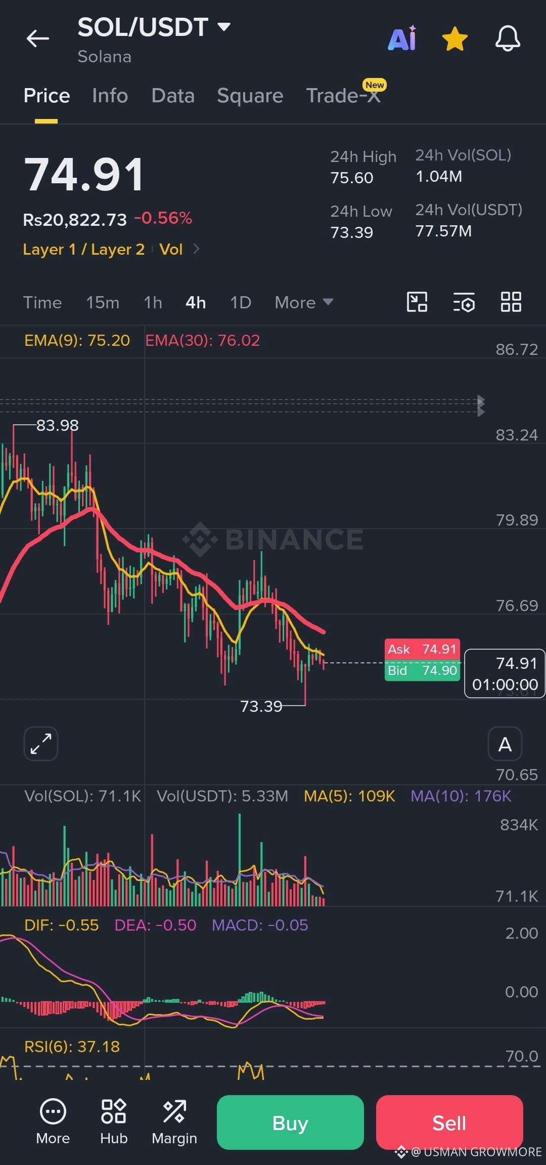Tap the large 74.91 price display
The image size is (546, 1165).
(84, 175)
